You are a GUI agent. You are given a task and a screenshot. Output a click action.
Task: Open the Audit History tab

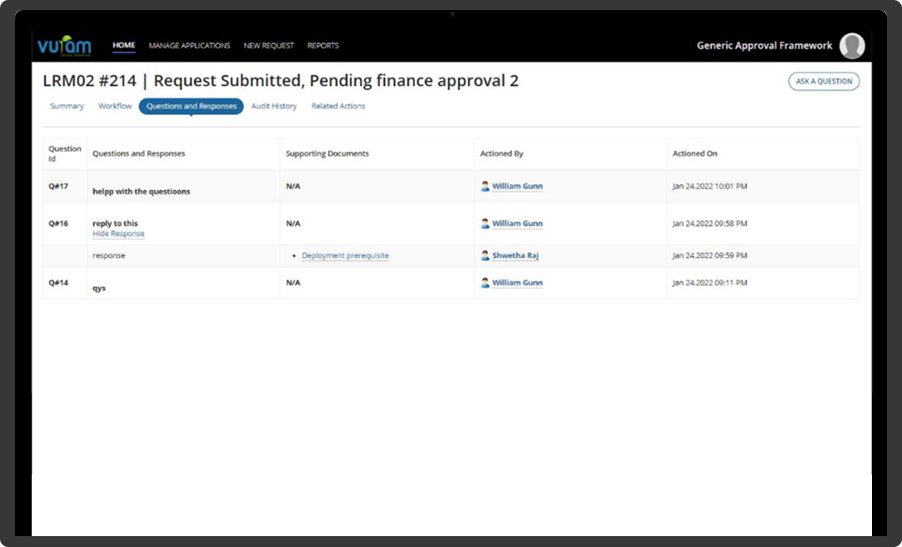click(x=273, y=107)
